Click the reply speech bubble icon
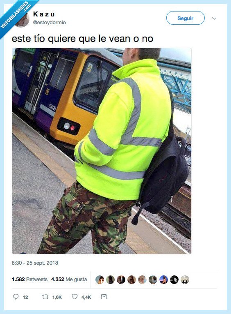 [x=16, y=297]
